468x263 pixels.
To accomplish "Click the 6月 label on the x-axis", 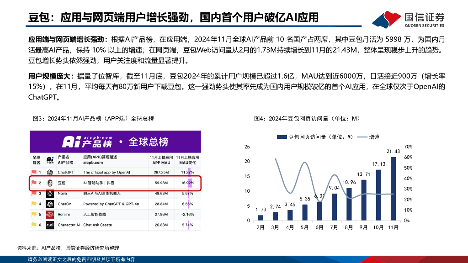I will [x=319, y=227].
